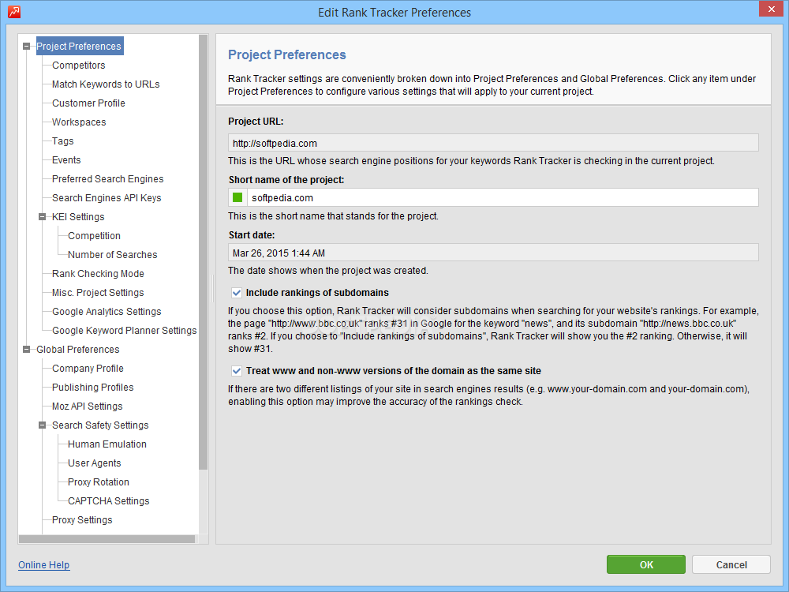The height and width of the screenshot is (592, 789).
Task: Open User Agents settings
Action: (94, 463)
